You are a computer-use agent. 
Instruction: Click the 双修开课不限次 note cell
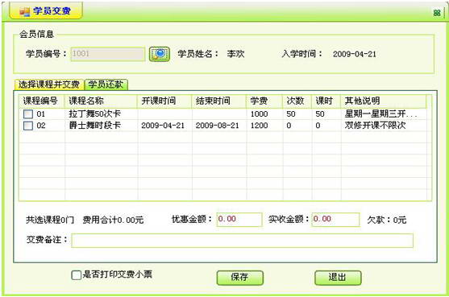376,126
